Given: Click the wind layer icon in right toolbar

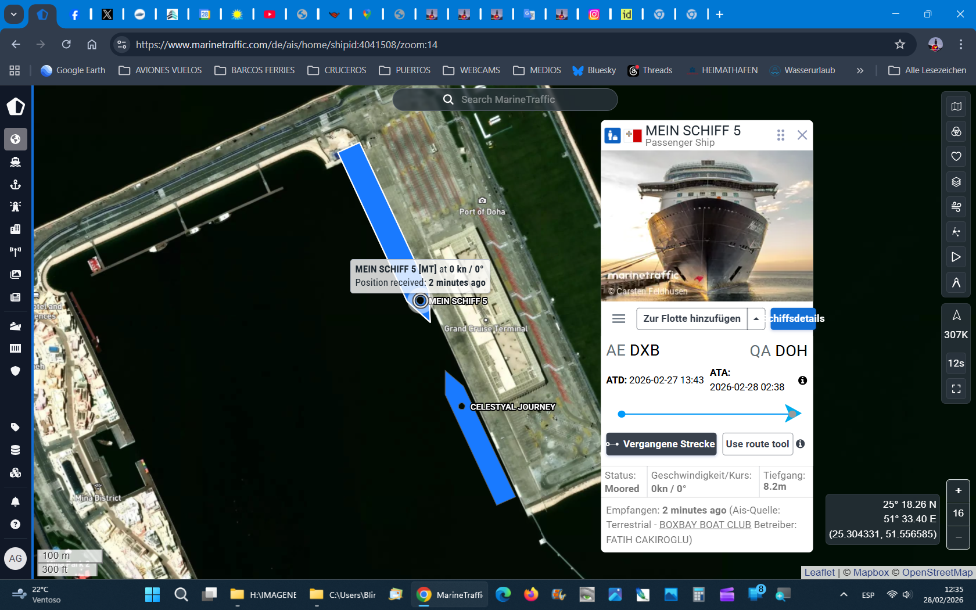Looking at the screenshot, I should pos(956,207).
